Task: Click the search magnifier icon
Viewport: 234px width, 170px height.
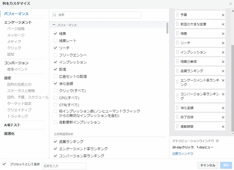Action: 55,15
